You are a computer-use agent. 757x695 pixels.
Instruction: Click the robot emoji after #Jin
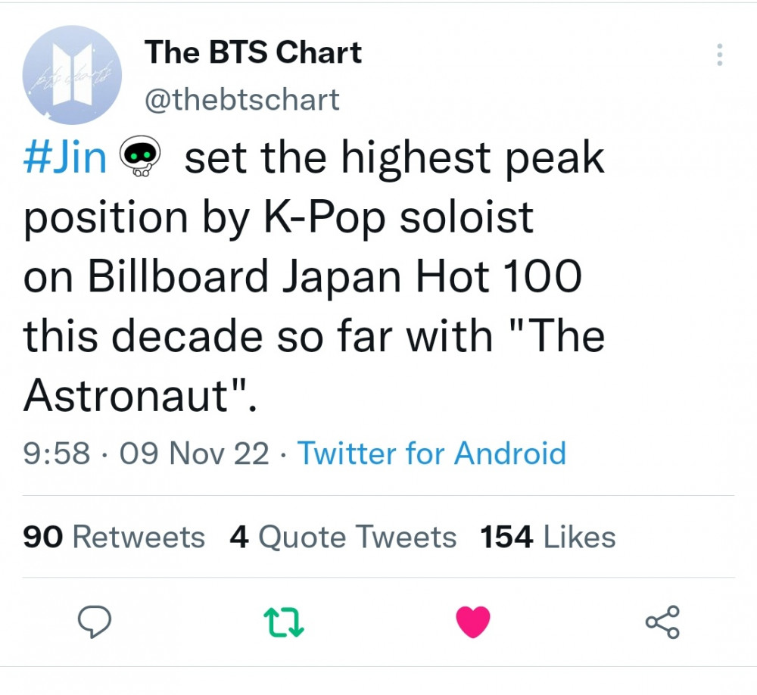click(140, 156)
